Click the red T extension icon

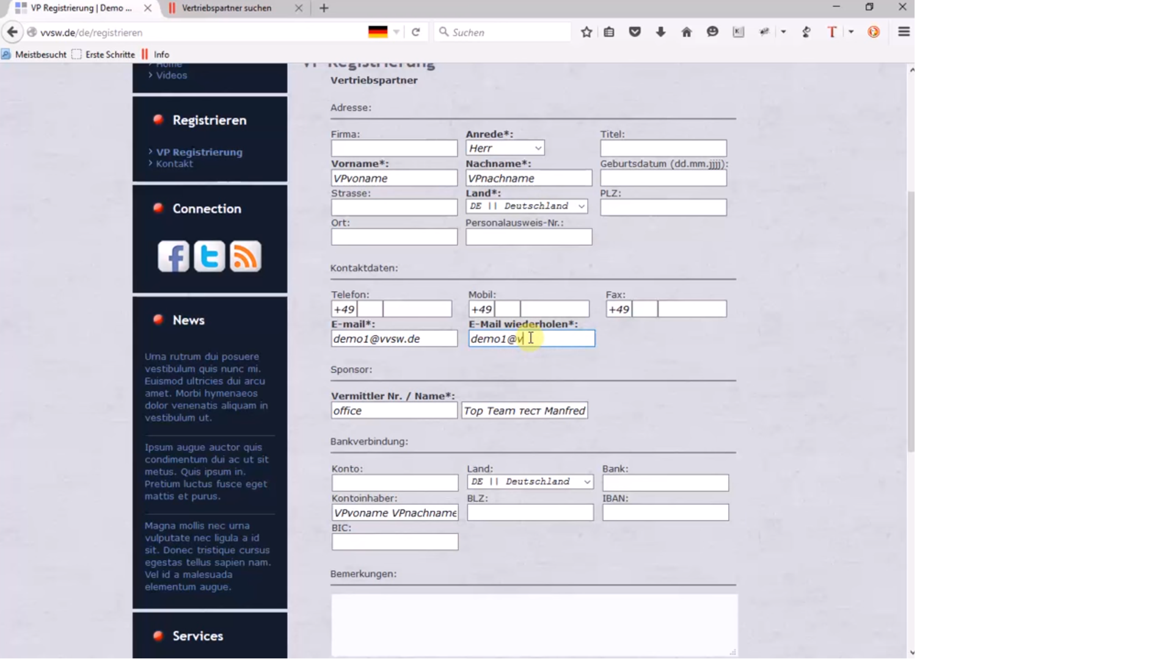coord(831,32)
